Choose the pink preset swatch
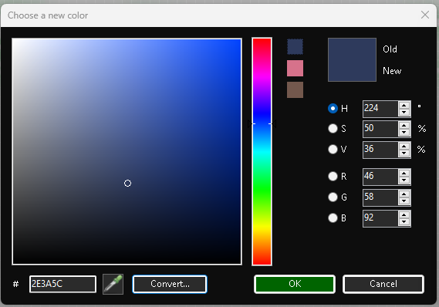The image size is (439, 307). 295,68
